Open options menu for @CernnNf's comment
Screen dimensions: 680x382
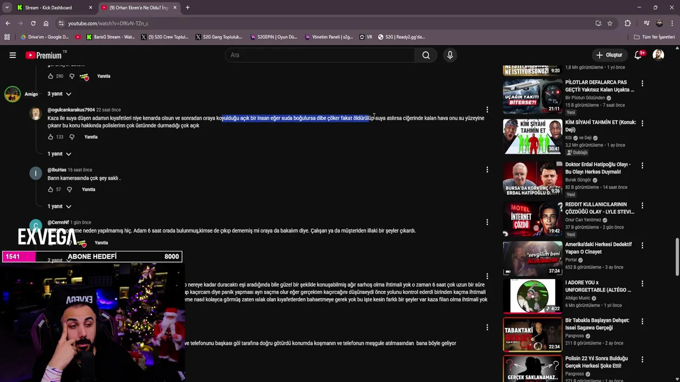tap(487, 222)
